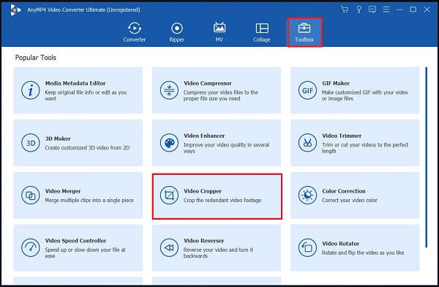Image resolution: width=439 pixels, height=287 pixels.
Task: Open the MV tab
Action: [x=219, y=32]
